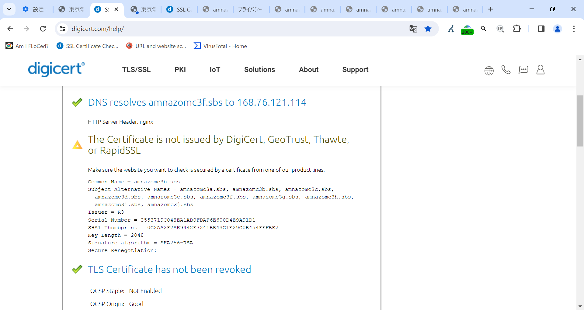Click the scrollbar down arrow

pyautogui.click(x=580, y=306)
